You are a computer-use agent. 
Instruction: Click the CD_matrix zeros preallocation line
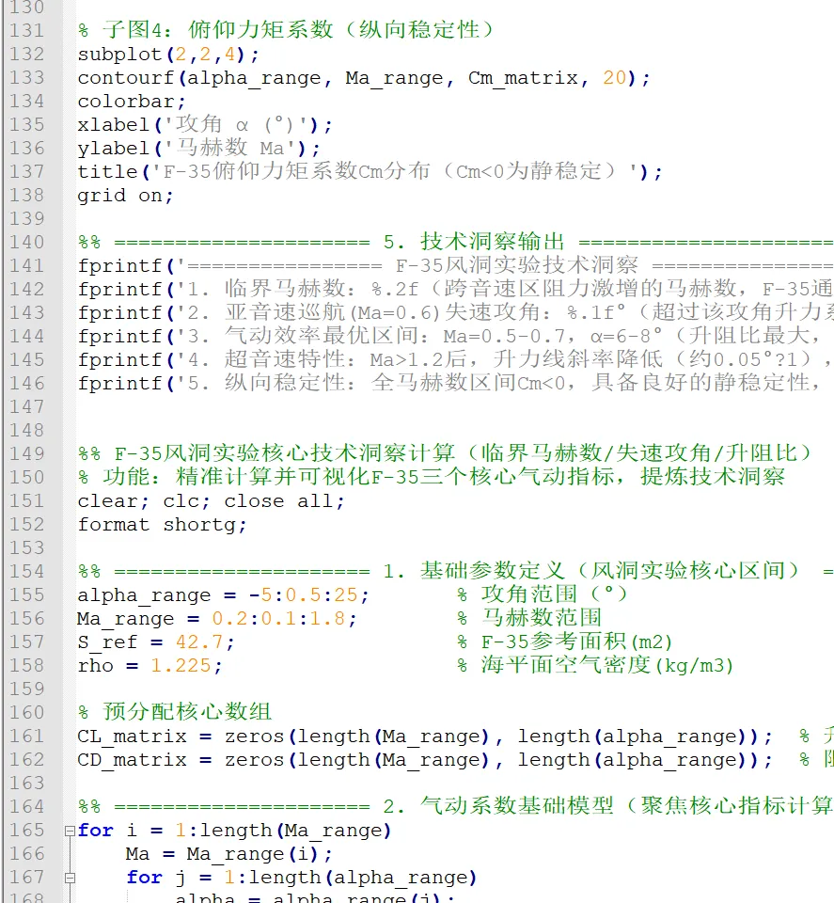click(x=425, y=760)
